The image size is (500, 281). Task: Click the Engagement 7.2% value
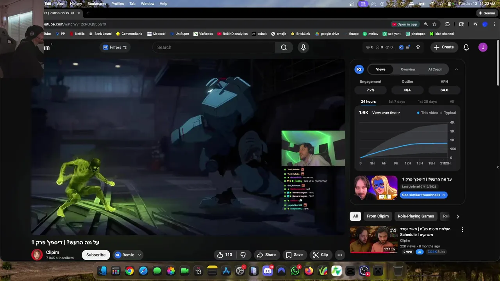371,90
